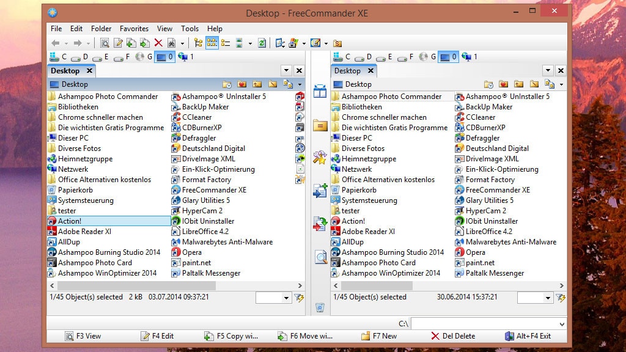The width and height of the screenshot is (626, 352).
Task: Click the notepad settings toolbar icon
Action: tap(315, 43)
